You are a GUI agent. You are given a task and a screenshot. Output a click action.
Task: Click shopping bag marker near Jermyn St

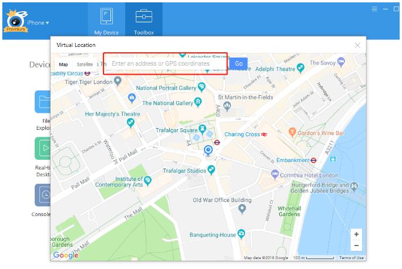pos(132,98)
